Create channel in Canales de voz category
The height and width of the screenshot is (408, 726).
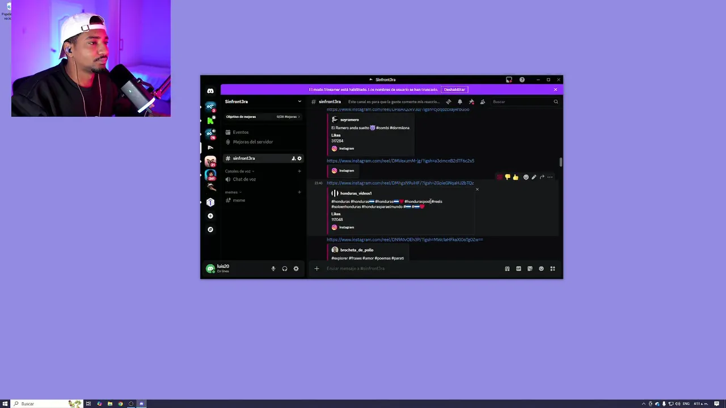coord(299,171)
